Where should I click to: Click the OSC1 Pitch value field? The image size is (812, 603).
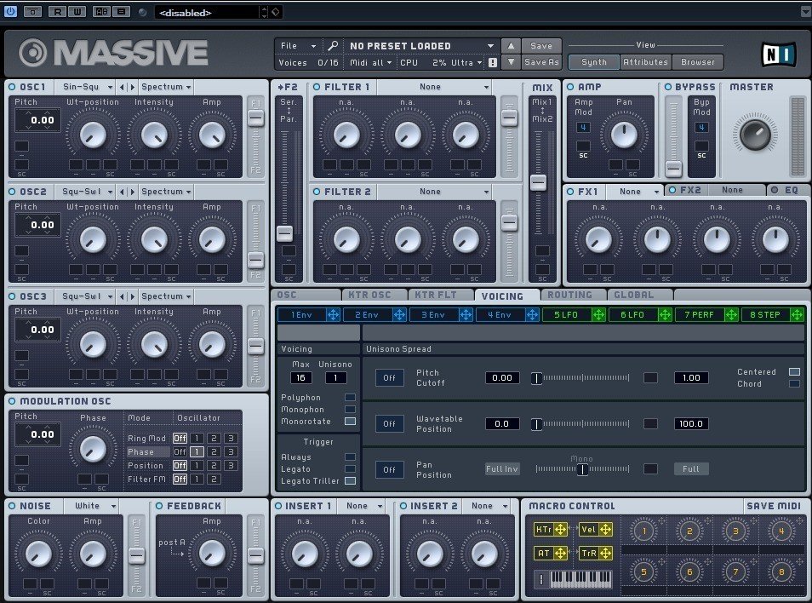point(37,120)
